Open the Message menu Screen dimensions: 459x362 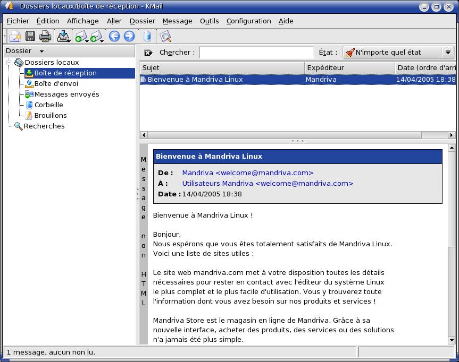(177, 21)
